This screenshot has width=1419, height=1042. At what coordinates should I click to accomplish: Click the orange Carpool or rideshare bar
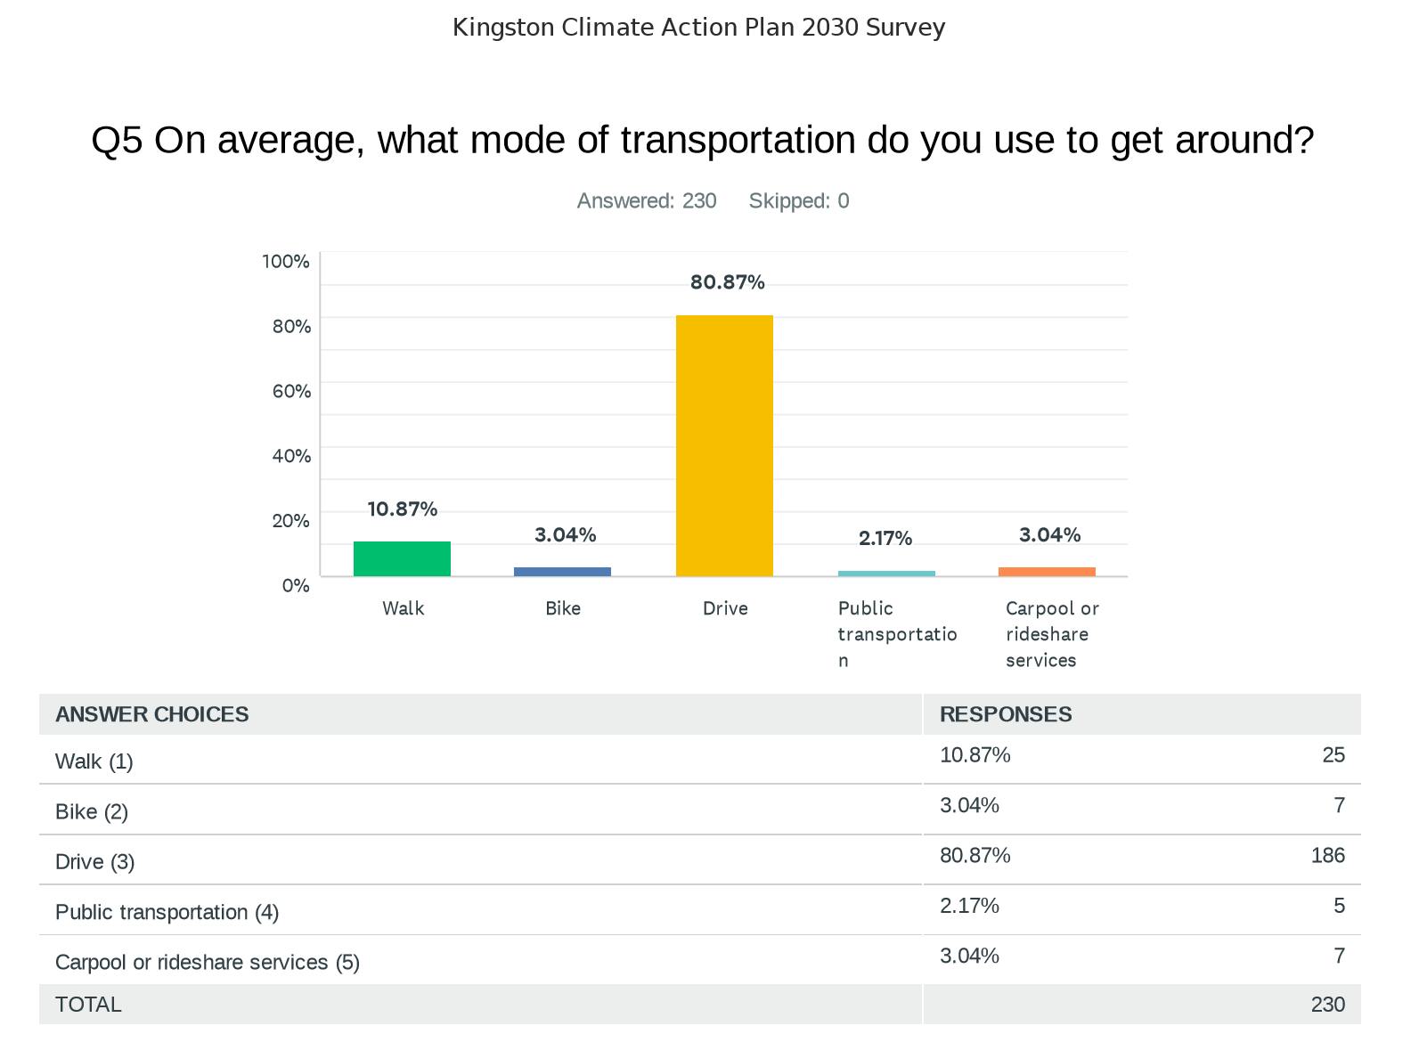click(x=1047, y=572)
